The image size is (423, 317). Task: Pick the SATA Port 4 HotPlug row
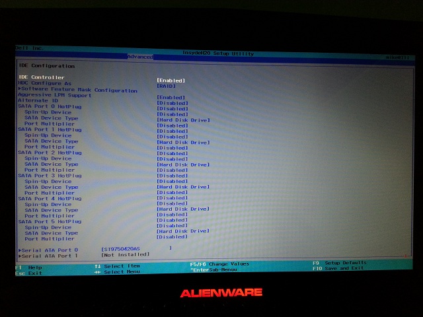[50, 198]
